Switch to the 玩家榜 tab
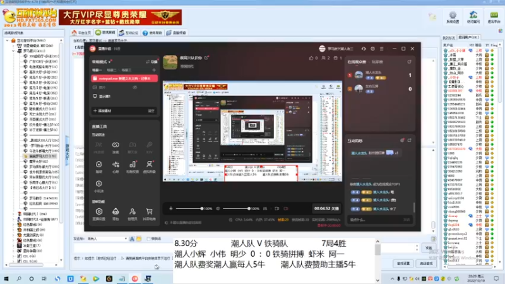 pyautogui.click(x=377, y=62)
